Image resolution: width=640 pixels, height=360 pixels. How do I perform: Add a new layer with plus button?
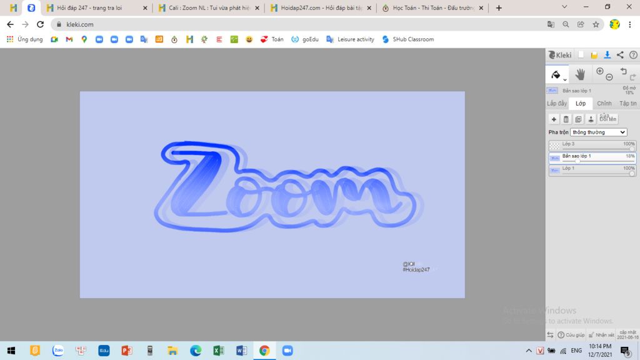tap(554, 119)
